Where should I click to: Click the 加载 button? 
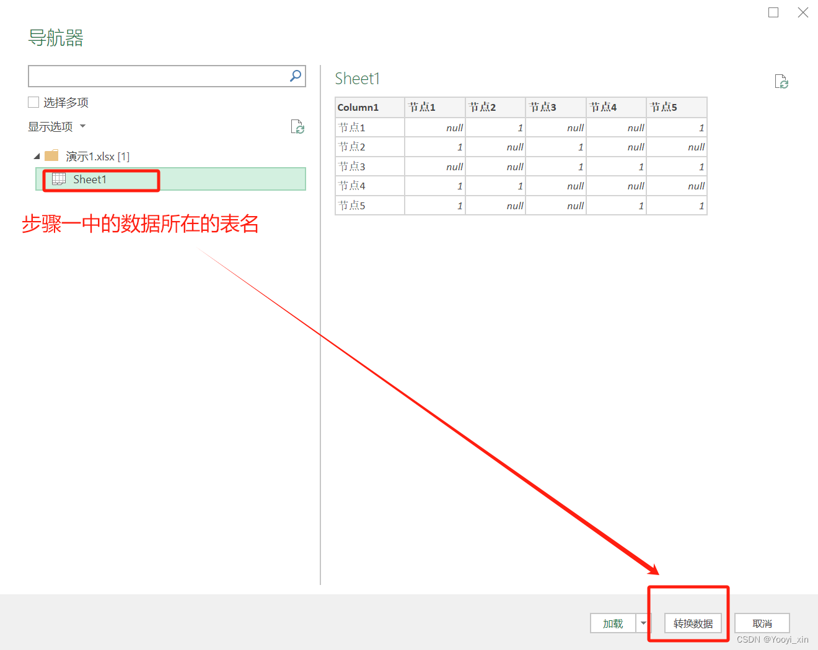point(613,623)
